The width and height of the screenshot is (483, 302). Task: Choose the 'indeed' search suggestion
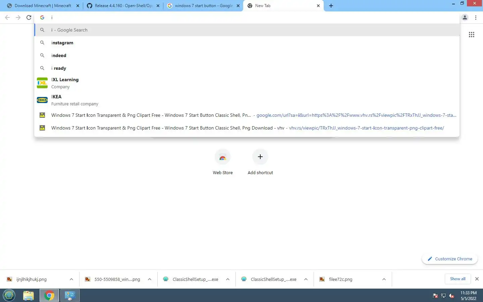[247, 55]
